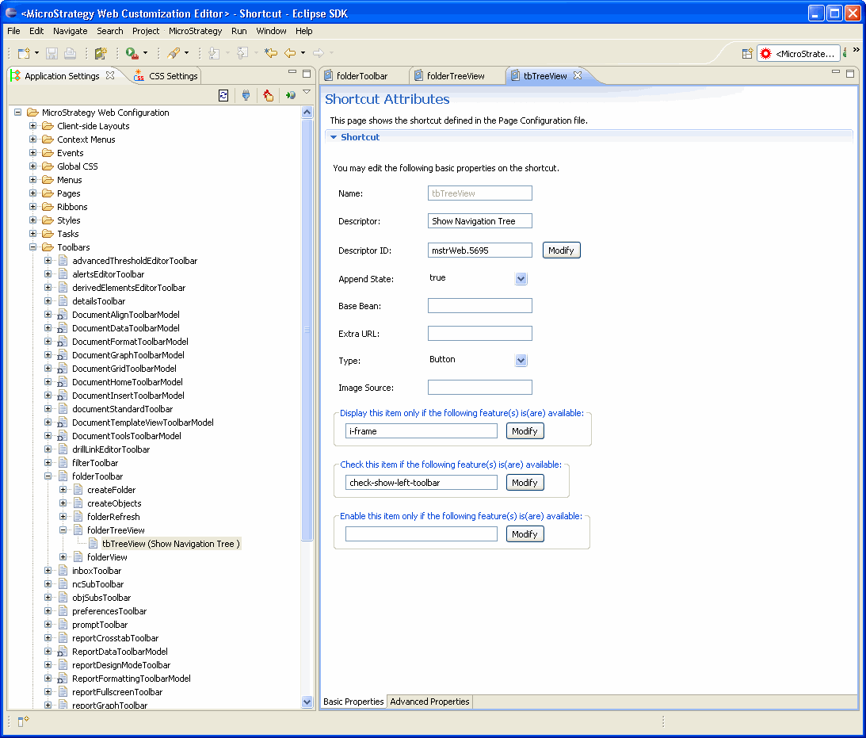Open the External Tools dropdown arrow
866x738 pixels.
pyautogui.click(x=145, y=53)
